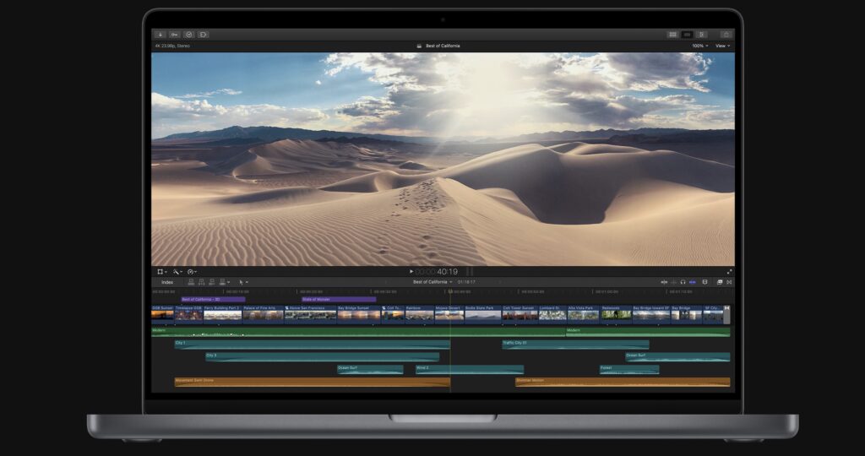Open the Share export icon
The width and height of the screenshot is (865, 456).
[726, 35]
